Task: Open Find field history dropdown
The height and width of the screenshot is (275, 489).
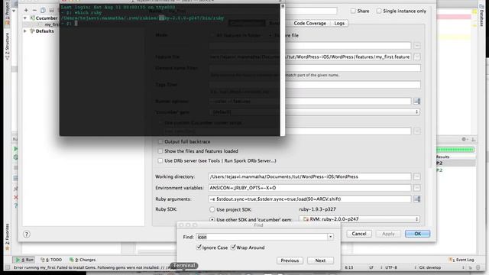Action: tap(330, 237)
